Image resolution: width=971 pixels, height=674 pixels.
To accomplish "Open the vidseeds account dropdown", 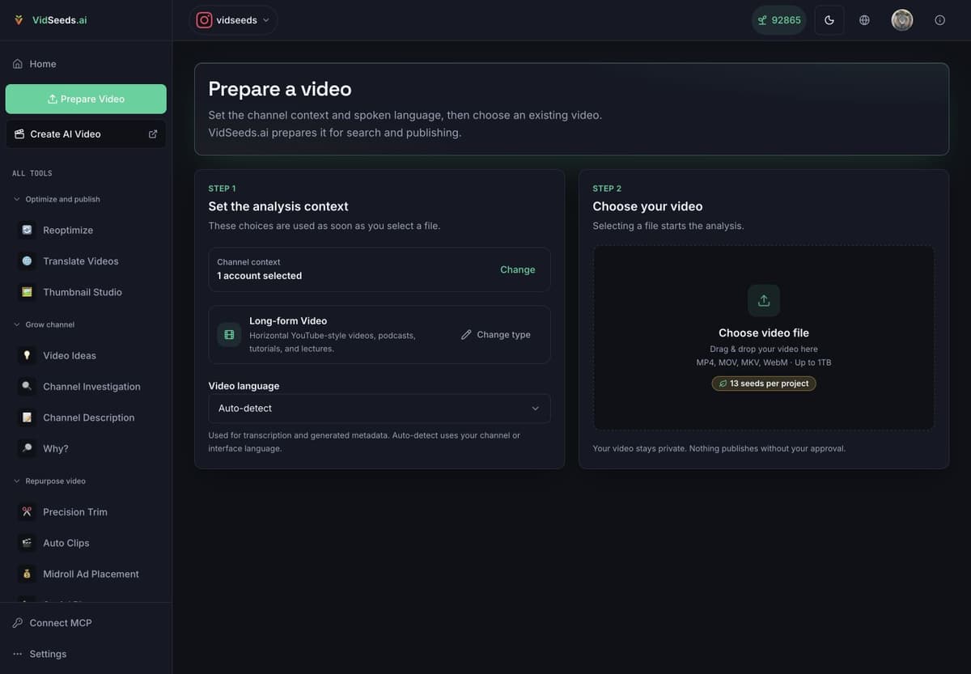I will 233,20.
